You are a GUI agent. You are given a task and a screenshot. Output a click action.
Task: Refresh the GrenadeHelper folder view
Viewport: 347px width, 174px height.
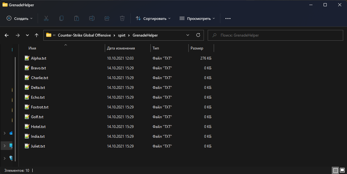click(198, 35)
